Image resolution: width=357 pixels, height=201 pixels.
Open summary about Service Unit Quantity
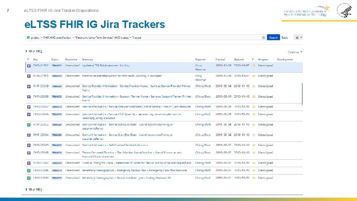tap(132, 116)
